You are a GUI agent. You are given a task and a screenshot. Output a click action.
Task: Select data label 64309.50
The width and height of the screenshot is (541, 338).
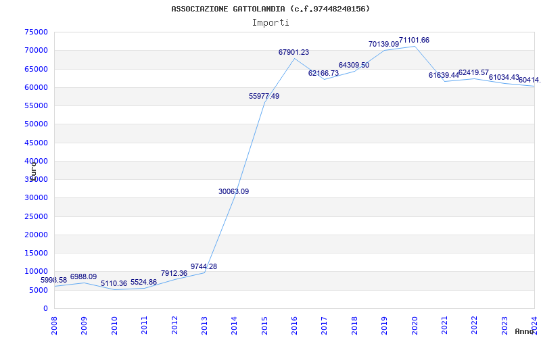[x=354, y=65]
